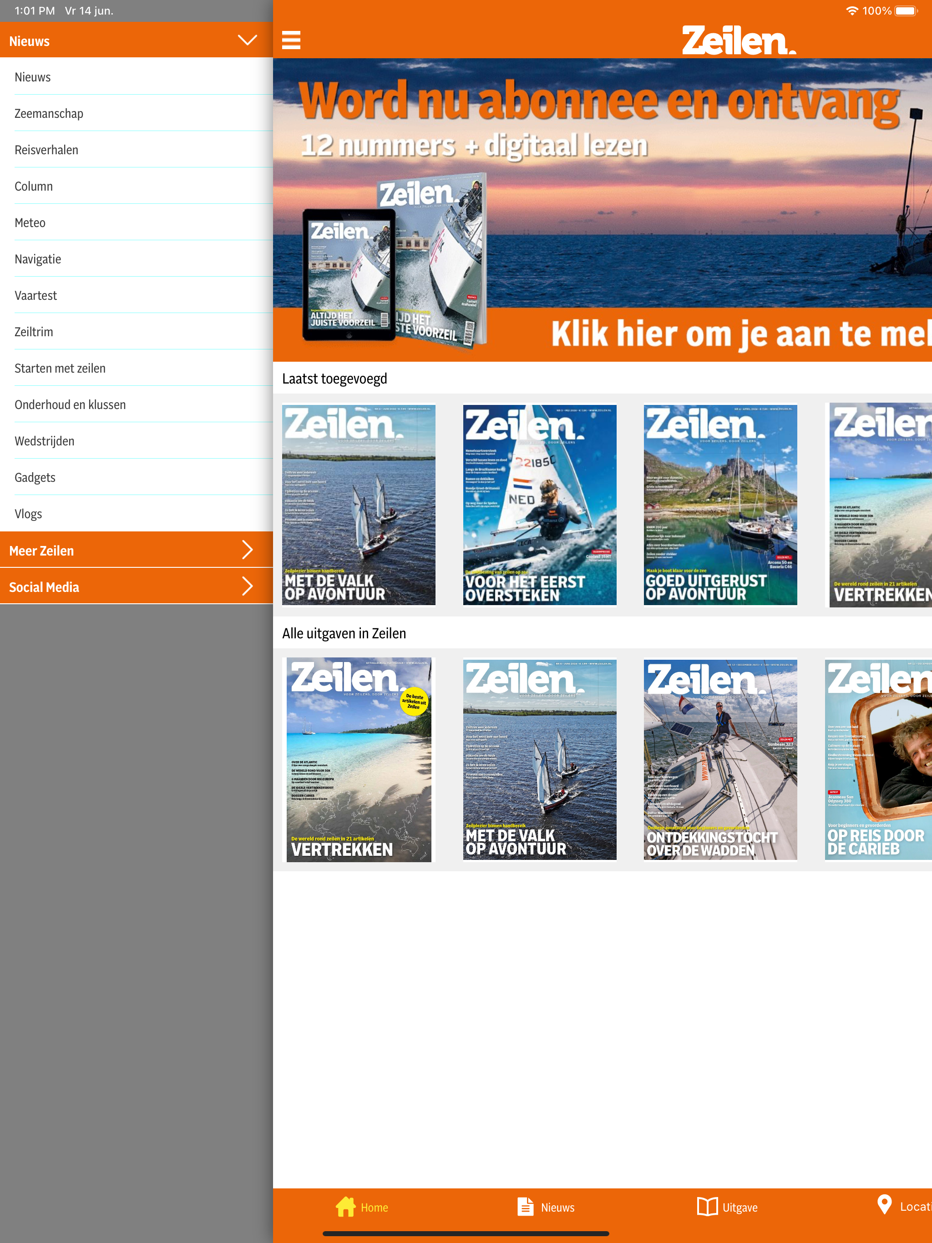
Task: Tap the location pin icon
Action: tap(884, 1204)
